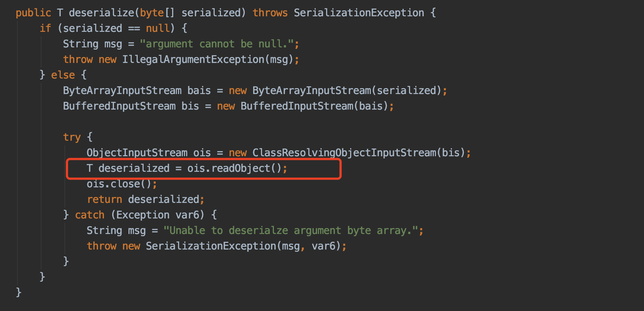Click the catch keyword

click(x=90, y=215)
